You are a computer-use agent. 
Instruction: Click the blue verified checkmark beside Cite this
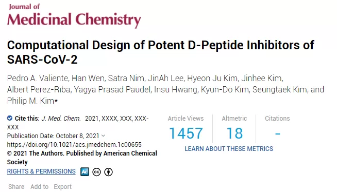pyautogui.click(x=10, y=118)
